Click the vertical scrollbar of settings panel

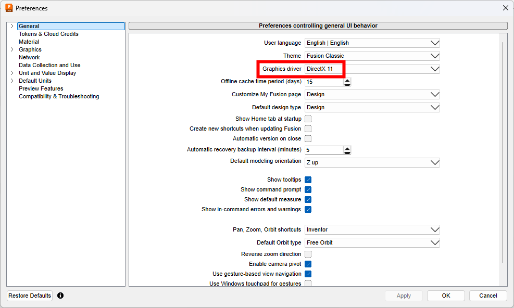[x=503, y=152]
